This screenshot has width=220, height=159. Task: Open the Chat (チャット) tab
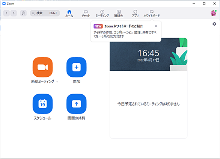(86, 14)
